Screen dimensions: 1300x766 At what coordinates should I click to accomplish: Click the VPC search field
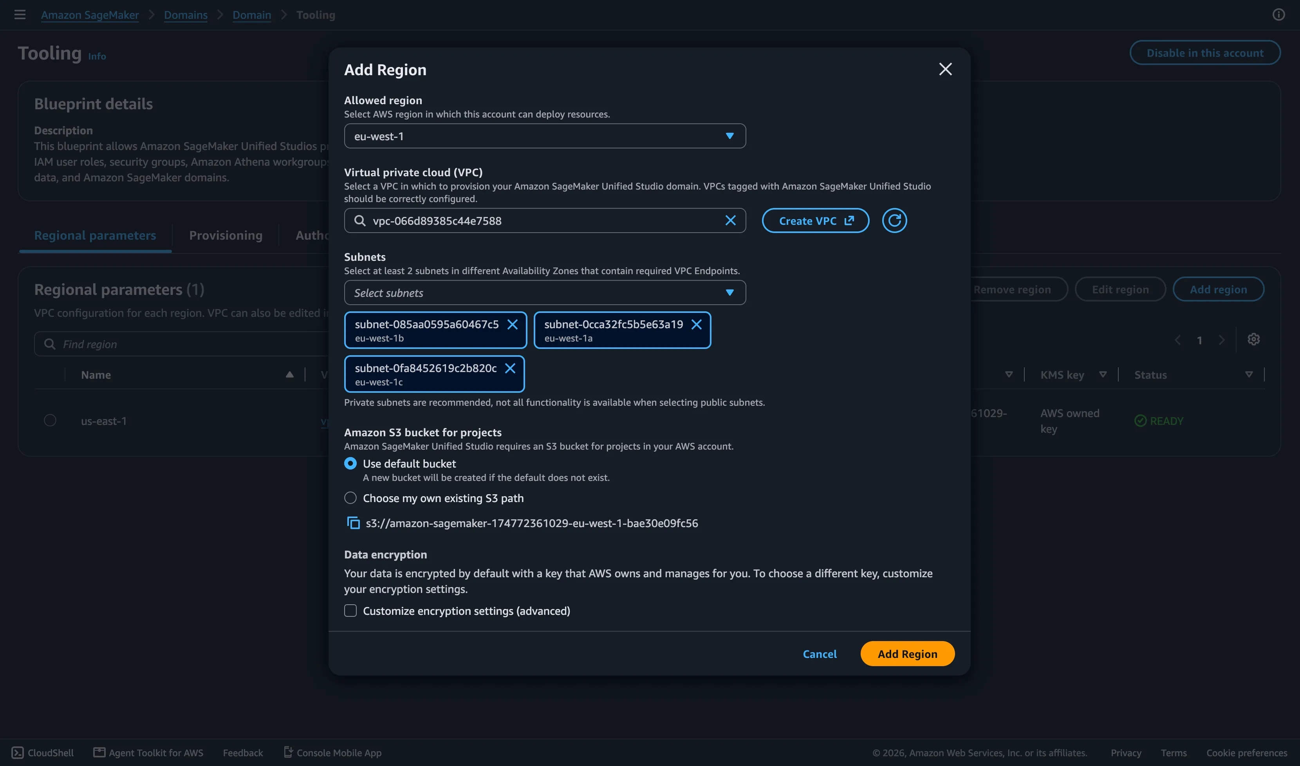pyautogui.click(x=544, y=220)
